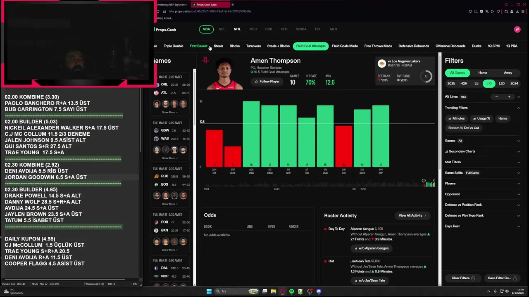Switch to the NFL league tab
The width and height of the screenshot is (529, 297).
(222, 29)
